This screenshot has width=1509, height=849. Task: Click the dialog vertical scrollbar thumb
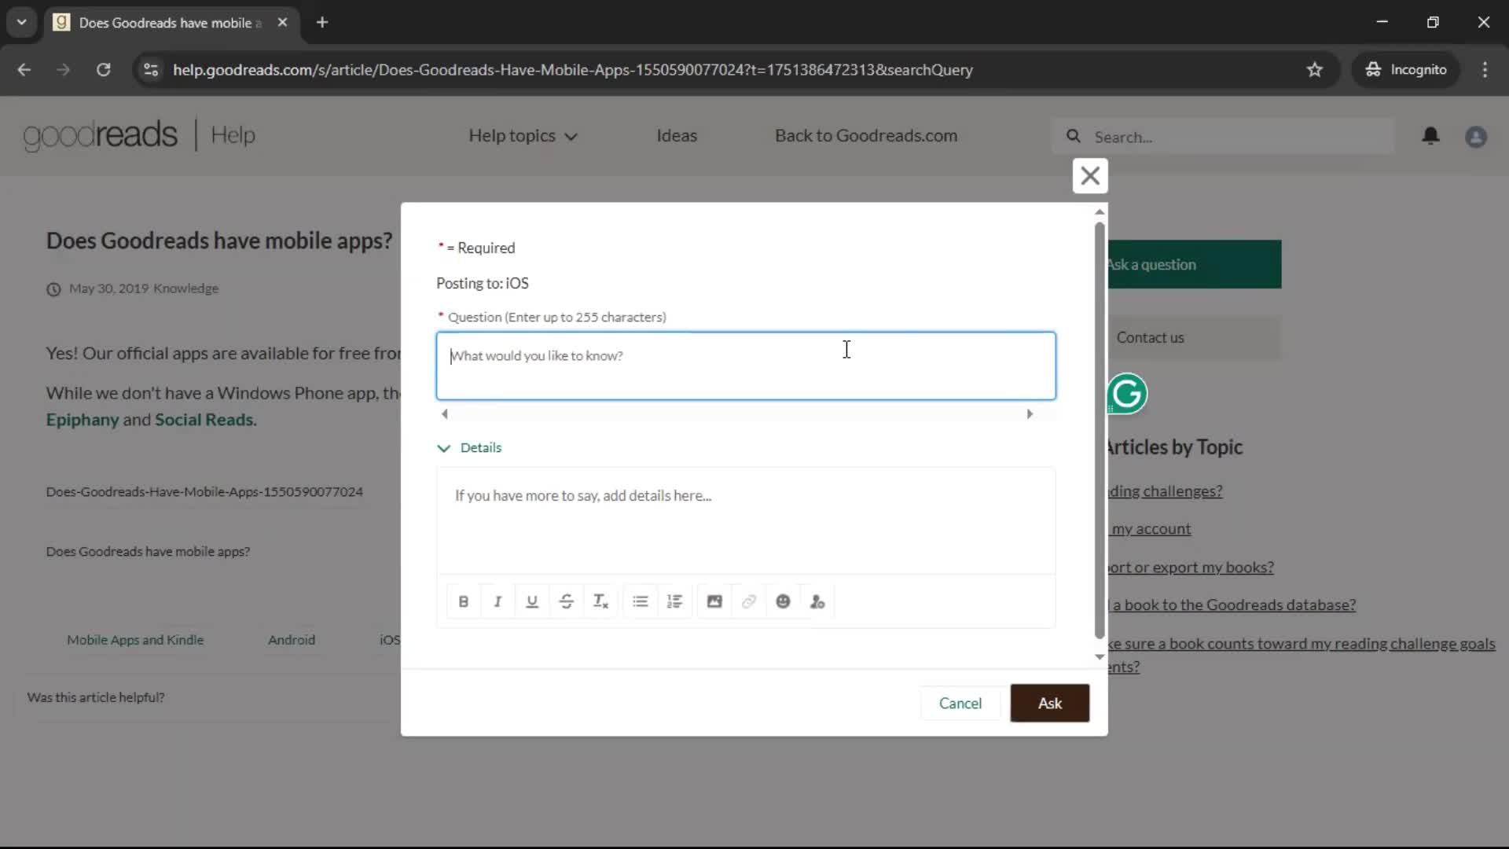coord(1100,431)
